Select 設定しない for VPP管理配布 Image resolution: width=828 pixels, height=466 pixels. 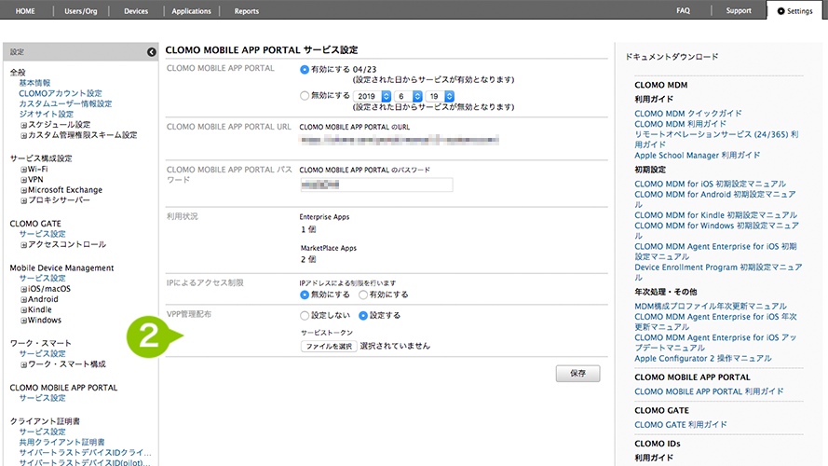tap(305, 315)
